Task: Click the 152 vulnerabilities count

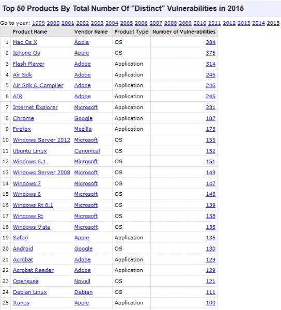Action: tap(211, 151)
